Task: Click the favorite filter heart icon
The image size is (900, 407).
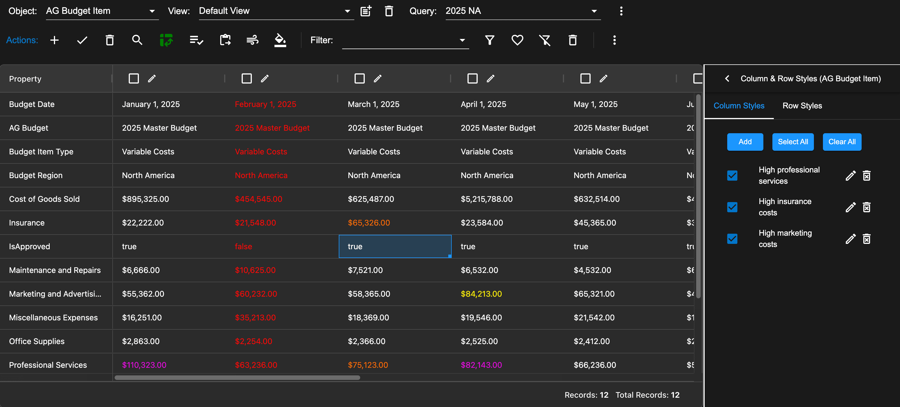Action: tap(517, 40)
